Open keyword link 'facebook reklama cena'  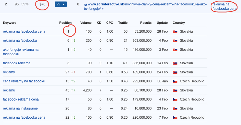point(21,99)
